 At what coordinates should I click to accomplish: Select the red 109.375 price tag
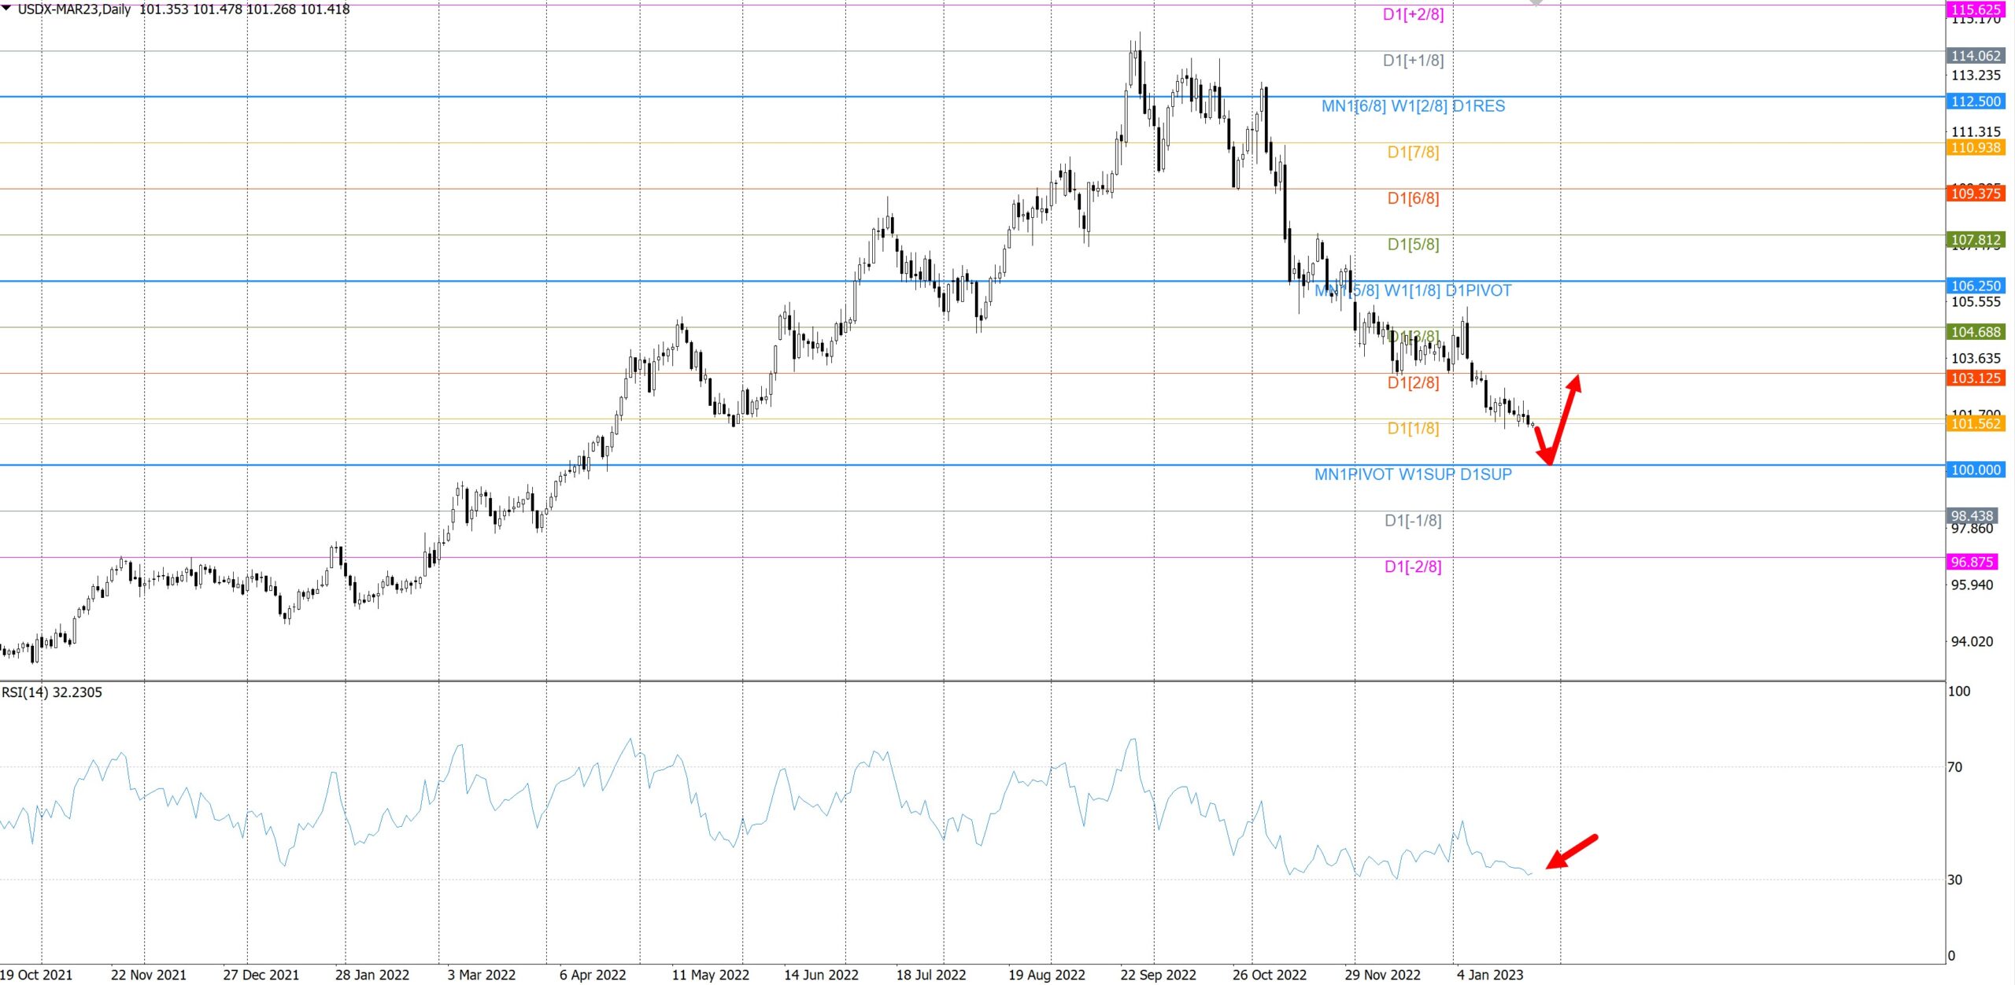tap(1976, 194)
